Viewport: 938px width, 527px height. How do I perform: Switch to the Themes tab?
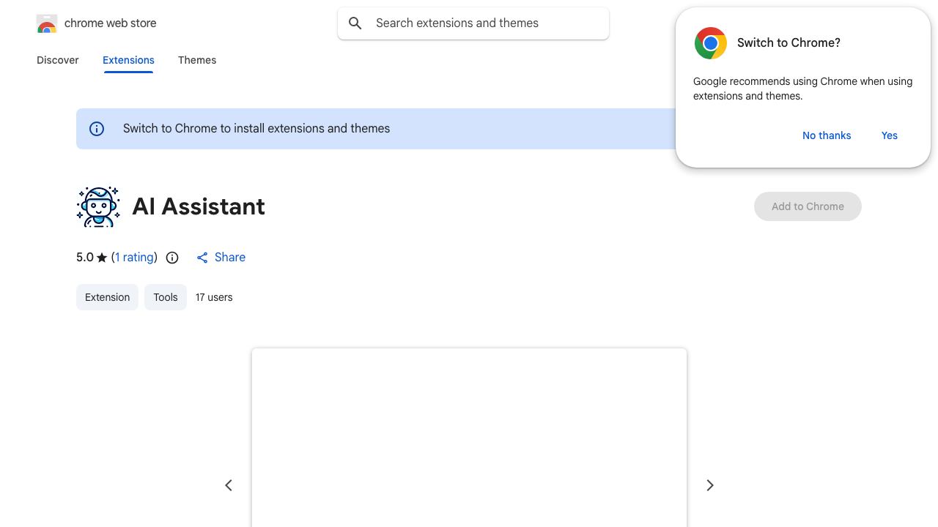(197, 60)
